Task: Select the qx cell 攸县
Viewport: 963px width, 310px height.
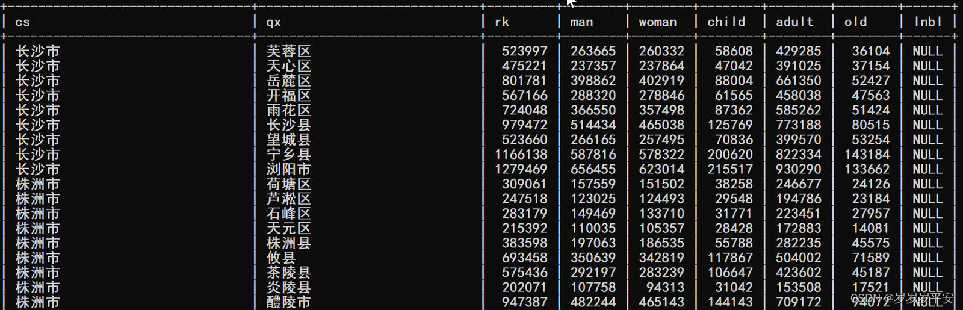Action: coord(282,258)
